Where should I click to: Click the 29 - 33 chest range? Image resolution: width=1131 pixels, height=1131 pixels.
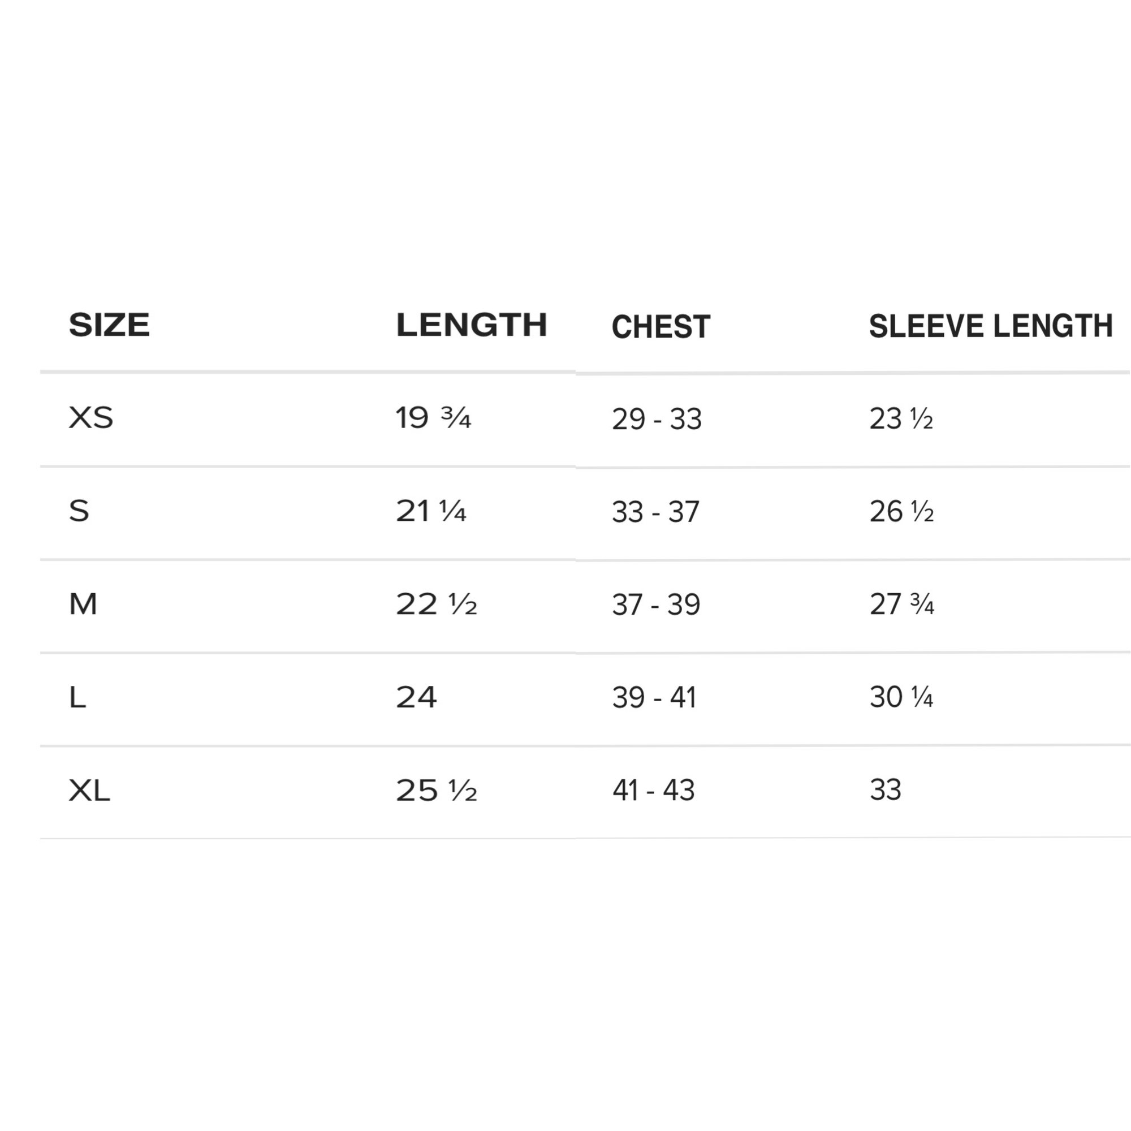click(656, 419)
